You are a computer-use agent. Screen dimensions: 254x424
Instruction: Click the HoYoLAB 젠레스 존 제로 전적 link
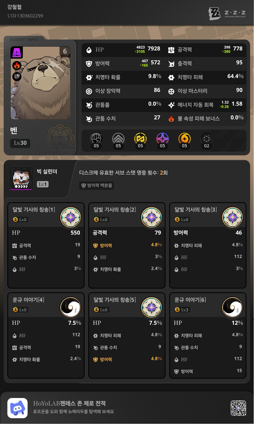point(69,403)
